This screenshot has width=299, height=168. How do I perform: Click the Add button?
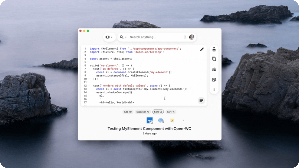point(128,112)
